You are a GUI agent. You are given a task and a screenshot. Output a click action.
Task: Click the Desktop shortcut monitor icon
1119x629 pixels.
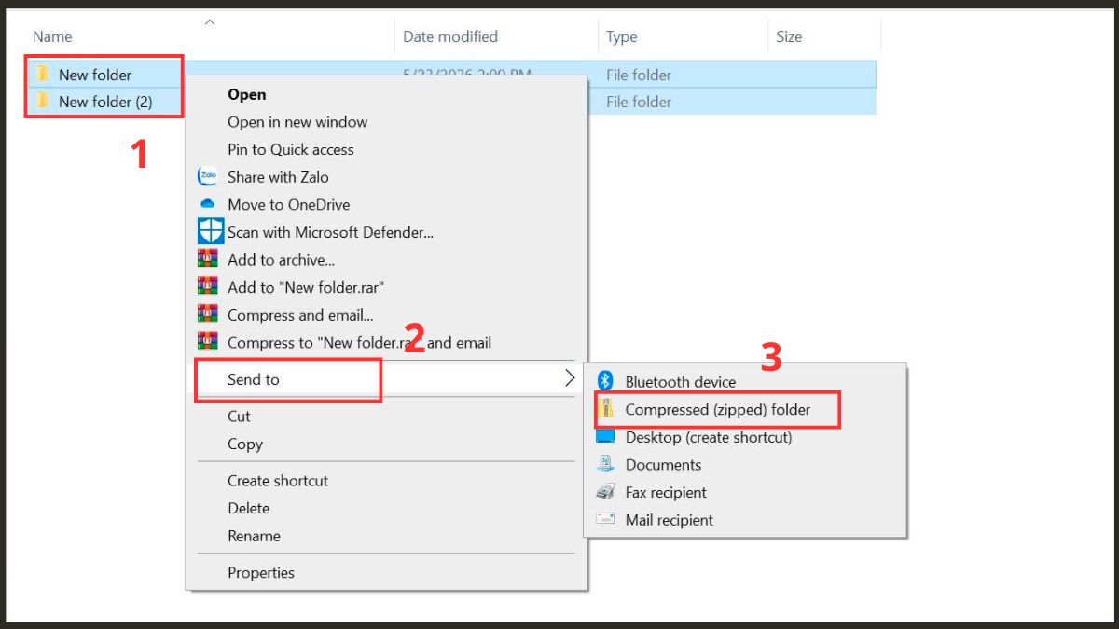[606, 437]
